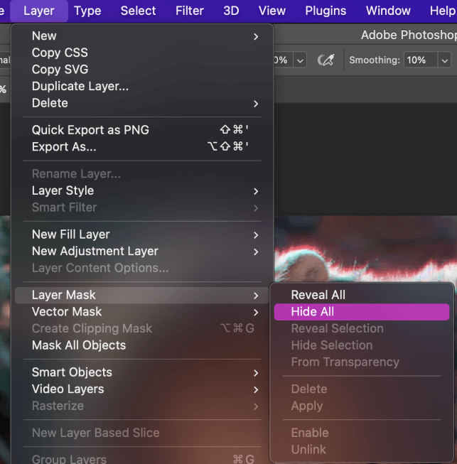Select Copy SVG menu item
Image resolution: width=457 pixels, height=464 pixels.
tap(60, 70)
